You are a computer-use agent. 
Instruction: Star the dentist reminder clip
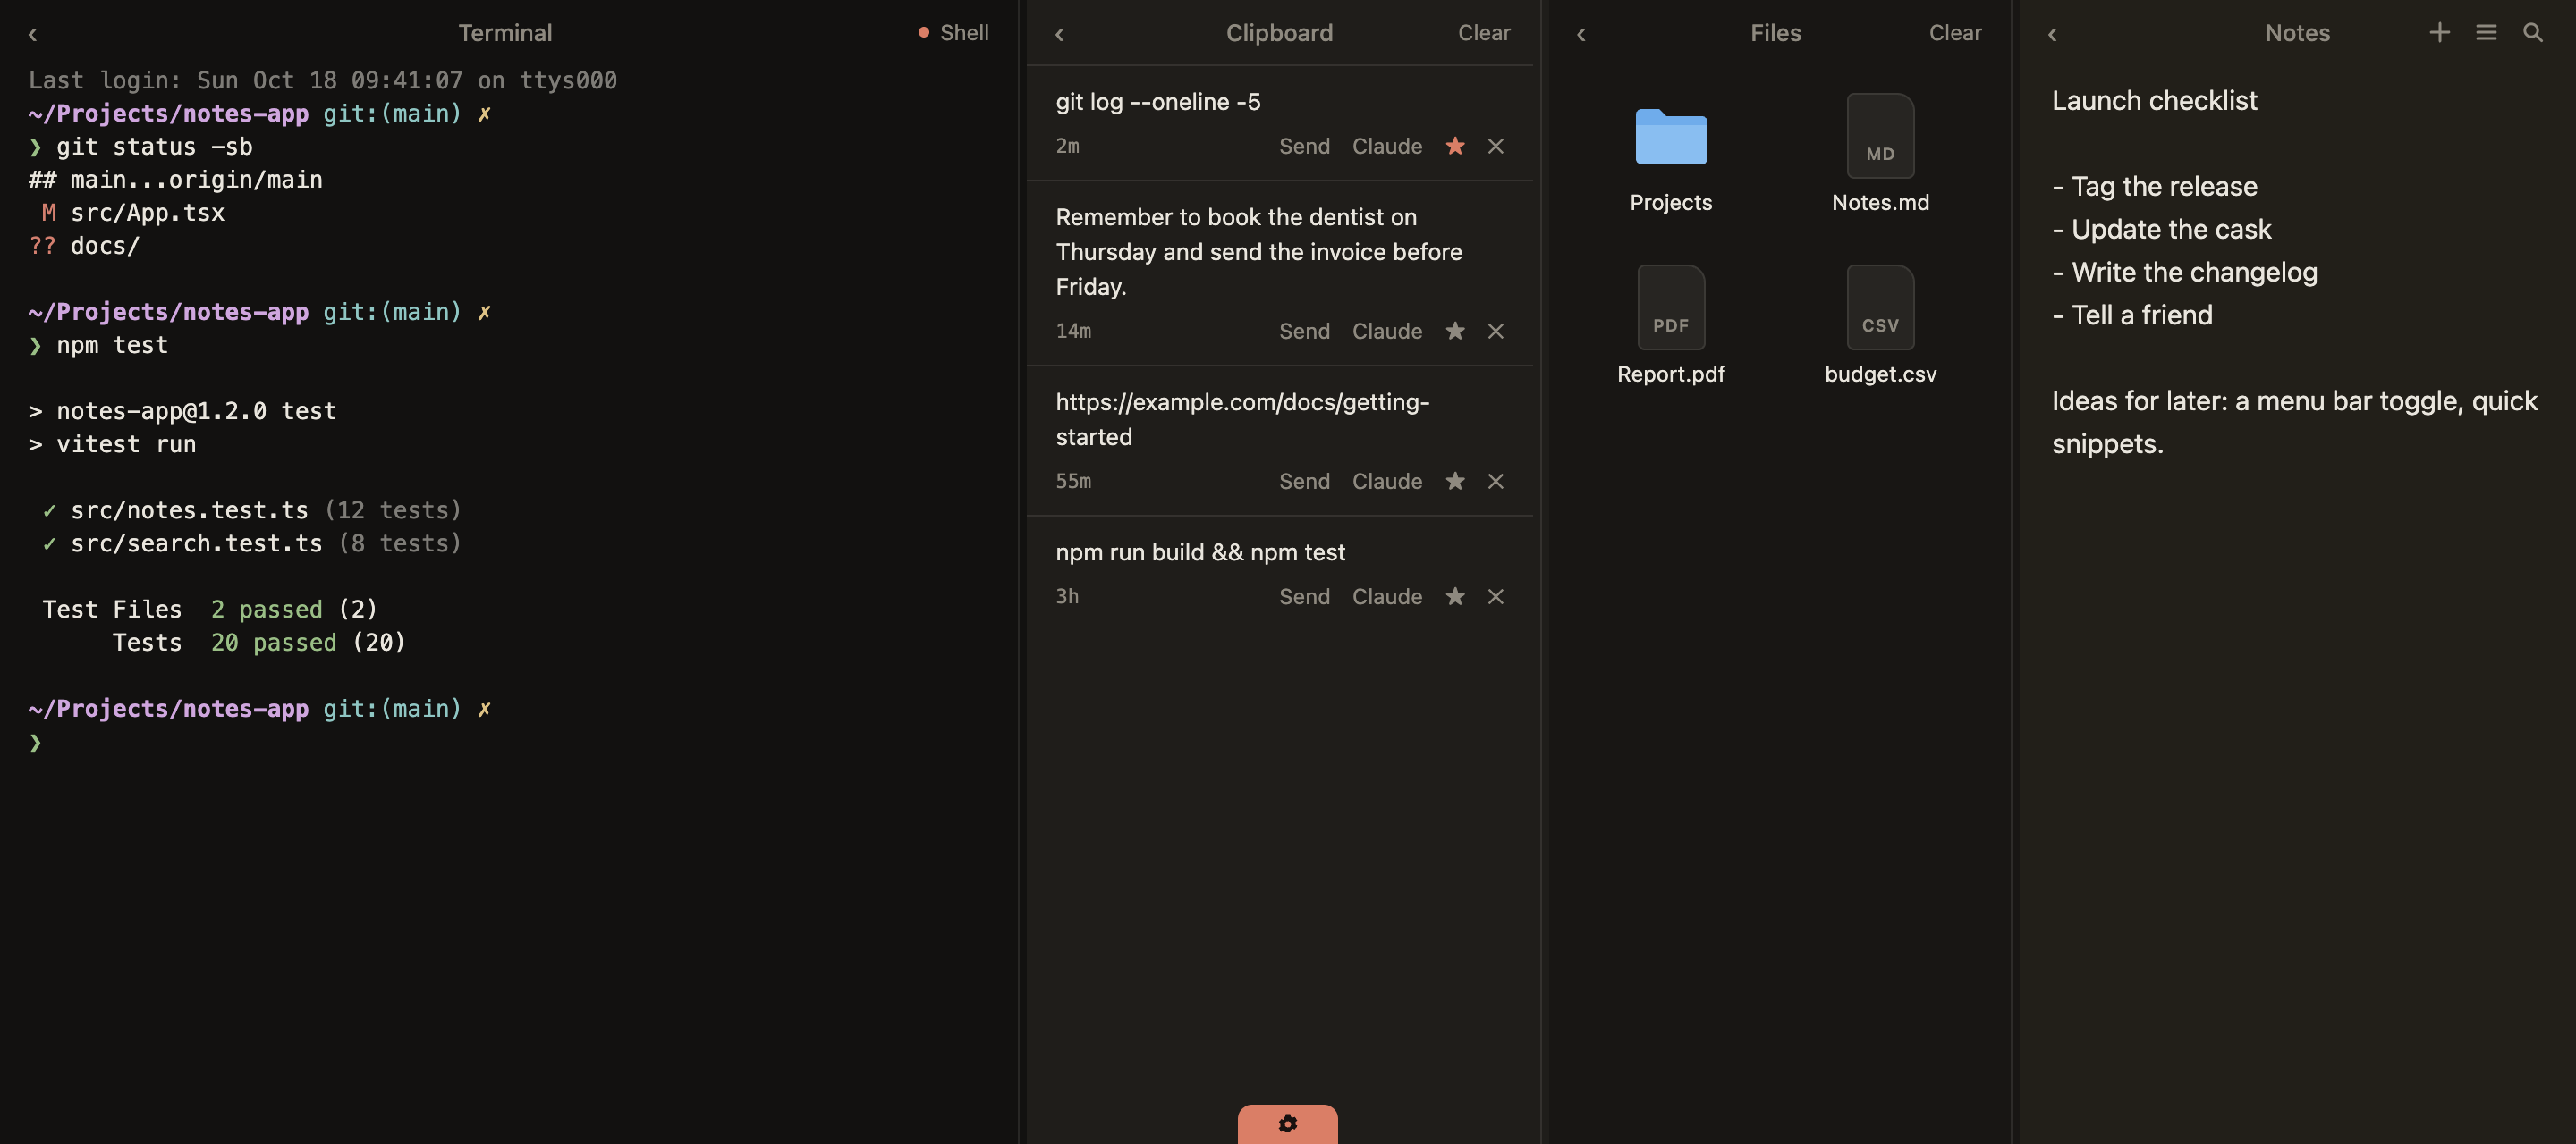tap(1455, 331)
